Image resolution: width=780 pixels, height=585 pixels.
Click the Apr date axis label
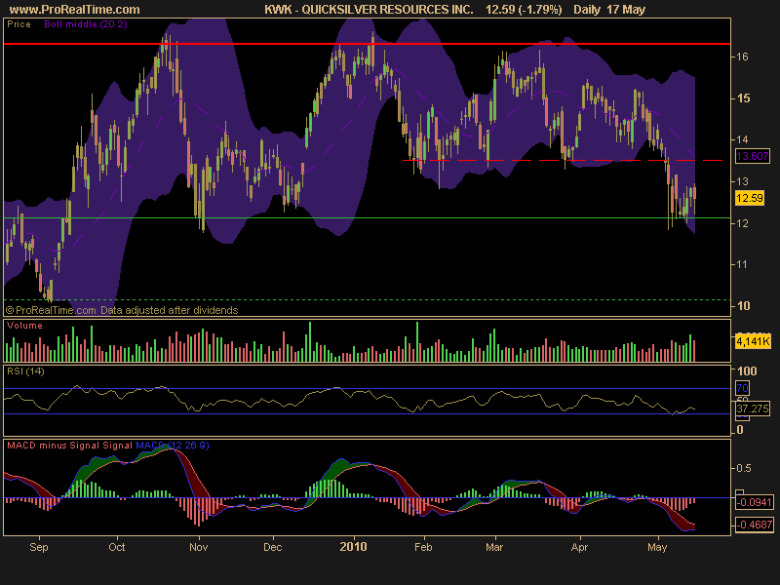tap(579, 547)
